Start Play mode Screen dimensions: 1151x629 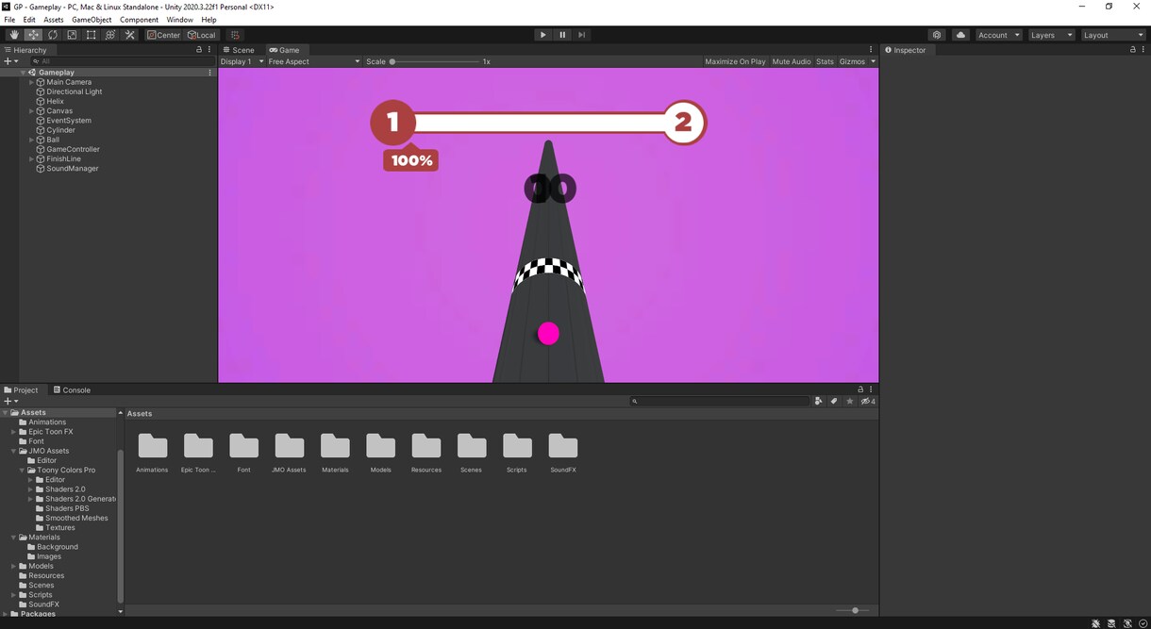pyautogui.click(x=542, y=35)
